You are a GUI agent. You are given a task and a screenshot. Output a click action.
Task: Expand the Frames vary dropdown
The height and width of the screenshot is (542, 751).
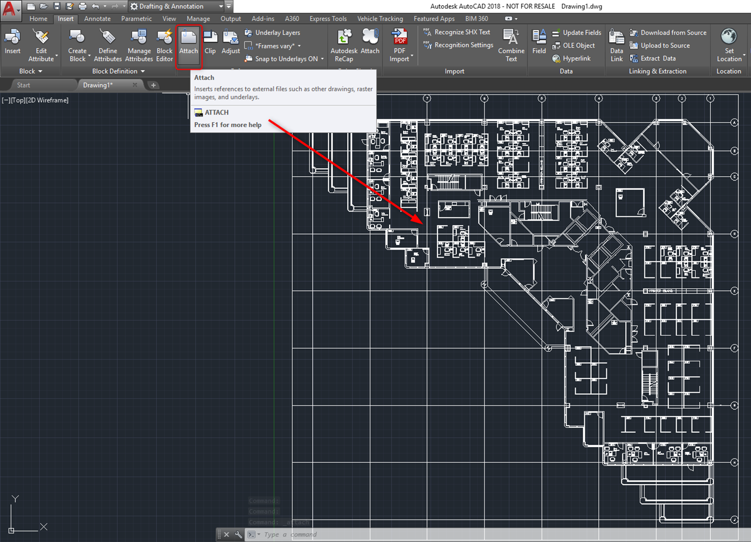(x=300, y=46)
